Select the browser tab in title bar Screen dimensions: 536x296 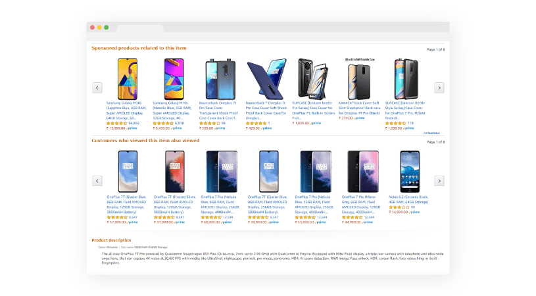coord(140,28)
